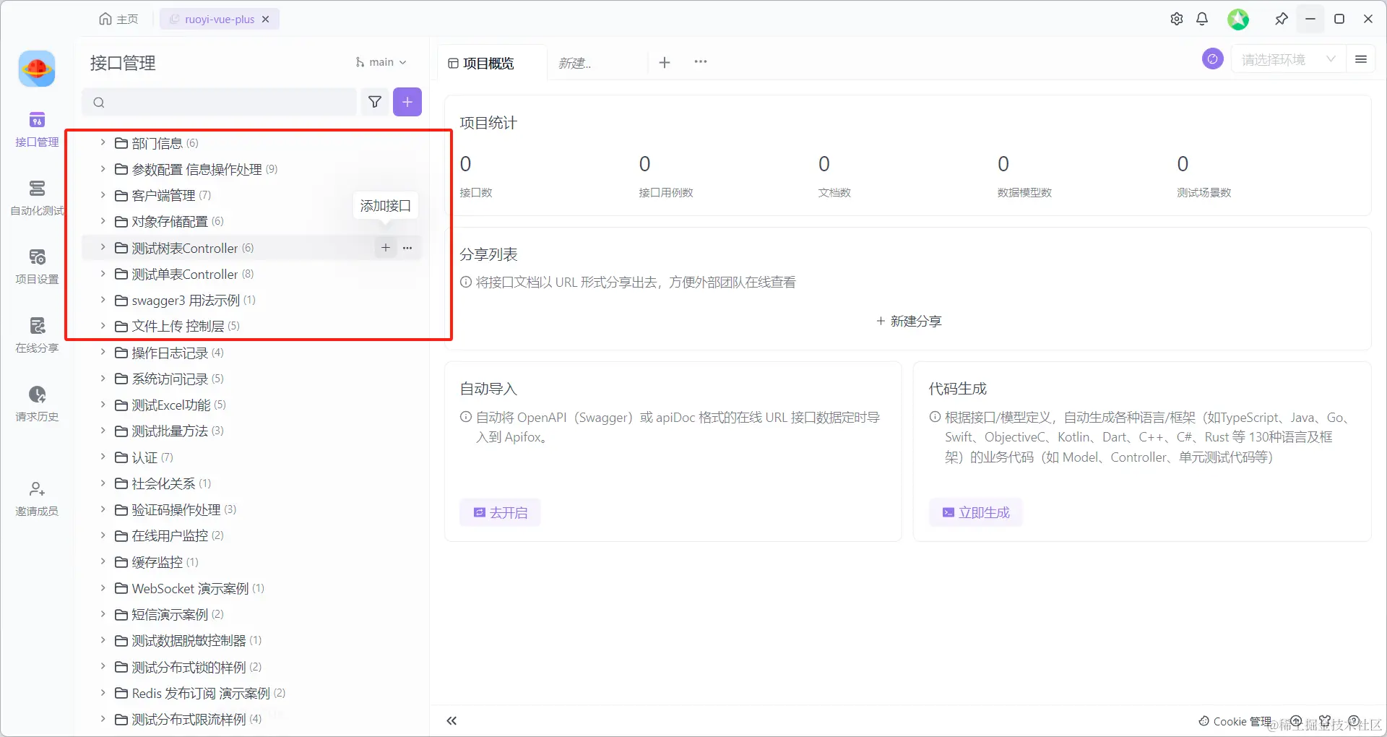Screen dimensions: 1387x737
Task: Click the purple environment circle icon
Action: pyautogui.click(x=1213, y=59)
